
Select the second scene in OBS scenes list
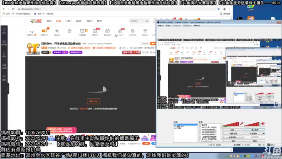(x=185, y=126)
